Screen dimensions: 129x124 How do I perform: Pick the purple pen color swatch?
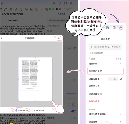point(60,9)
